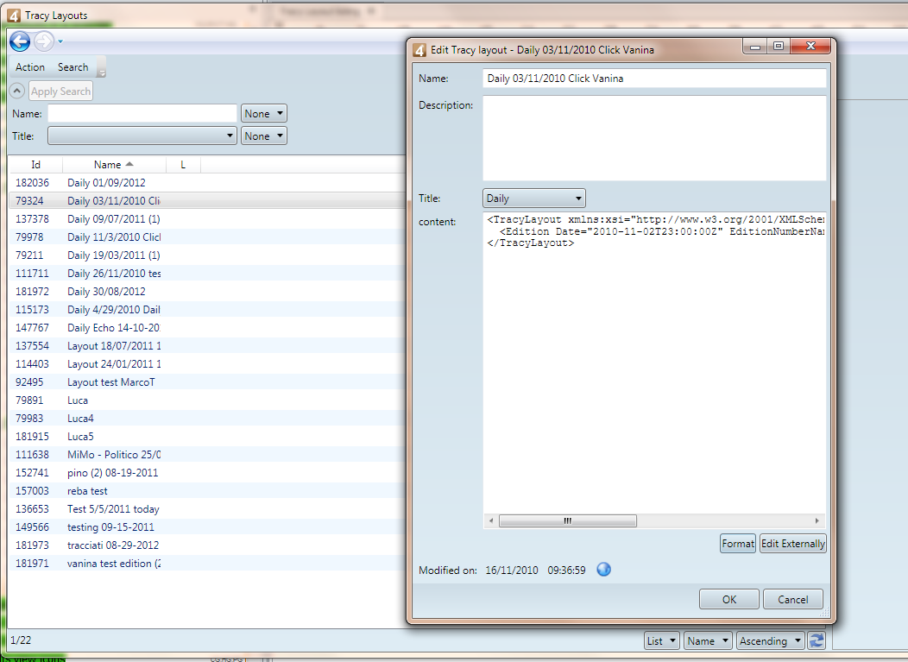Image resolution: width=908 pixels, height=662 pixels.
Task: Click the forward navigation arrow
Action: (44, 41)
